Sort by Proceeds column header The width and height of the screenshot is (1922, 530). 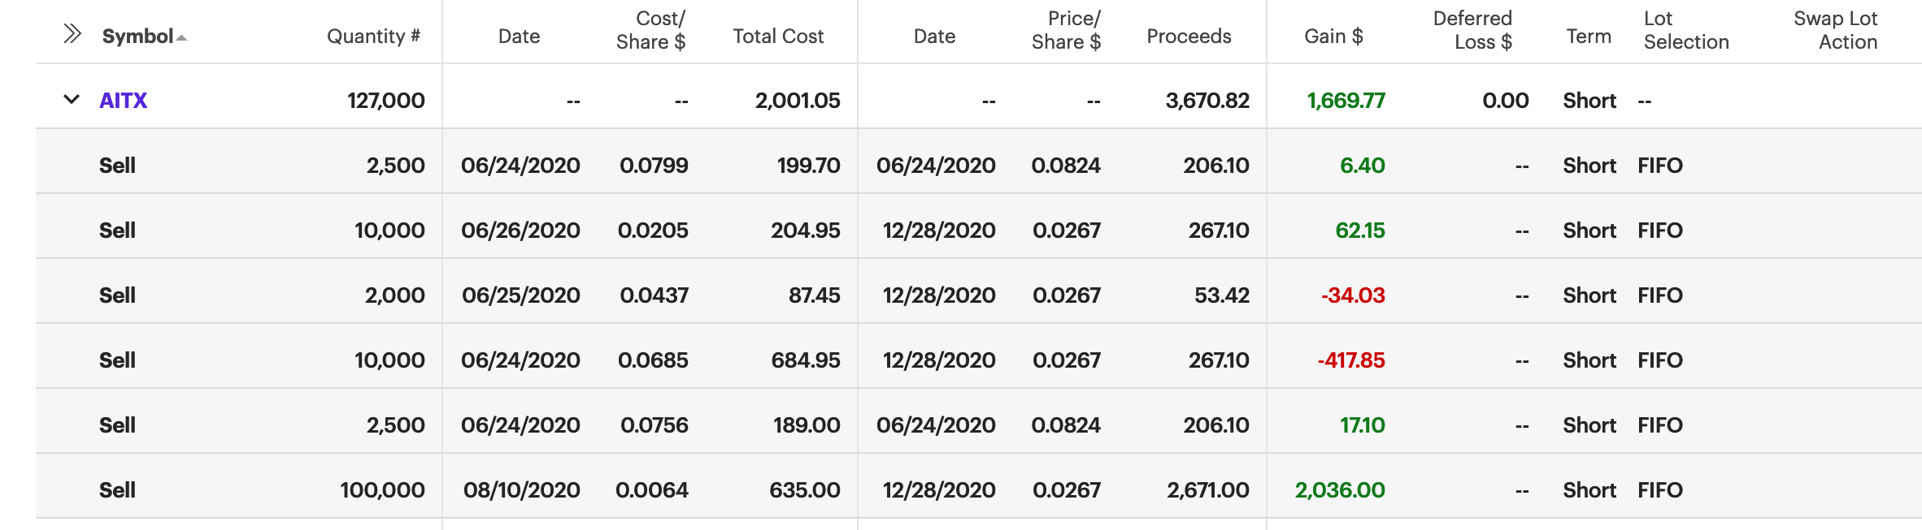pyautogui.click(x=1188, y=37)
